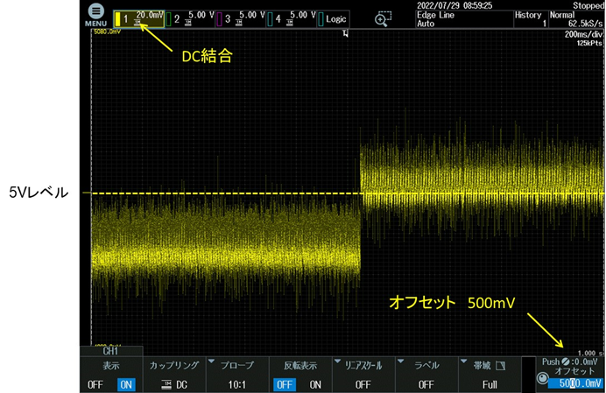Click the yellow channel 1 color indicator
Image resolution: width=606 pixels, height=393 pixels.
tap(117, 19)
